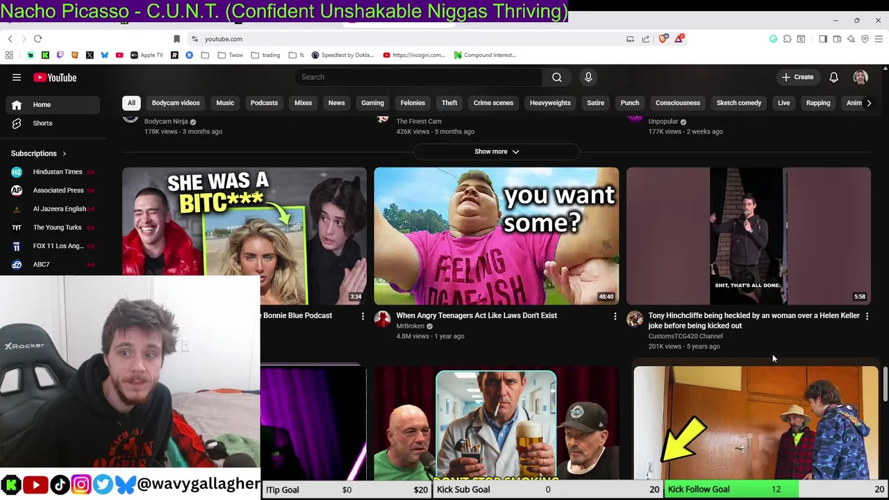The height and width of the screenshot is (500, 889).
Task: Open the browser extensions puzzle icon
Action: (787, 39)
